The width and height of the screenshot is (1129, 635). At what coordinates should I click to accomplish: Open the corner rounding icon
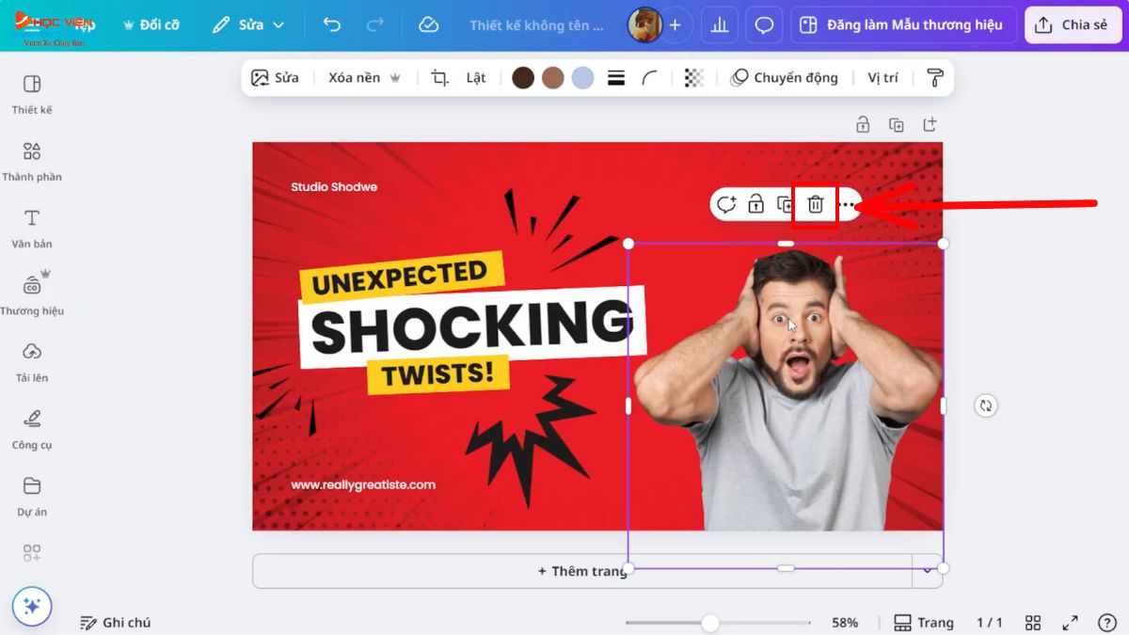coord(650,78)
